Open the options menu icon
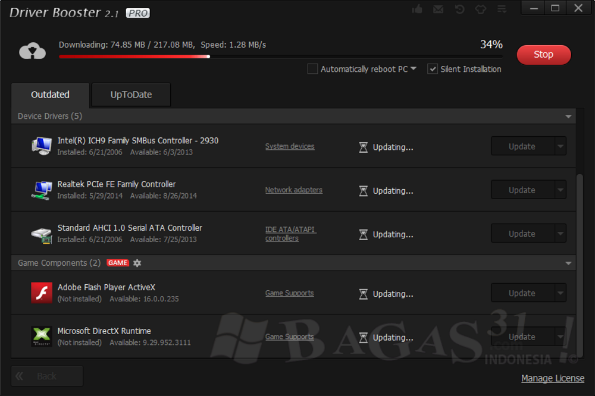595x396 pixels. point(502,9)
